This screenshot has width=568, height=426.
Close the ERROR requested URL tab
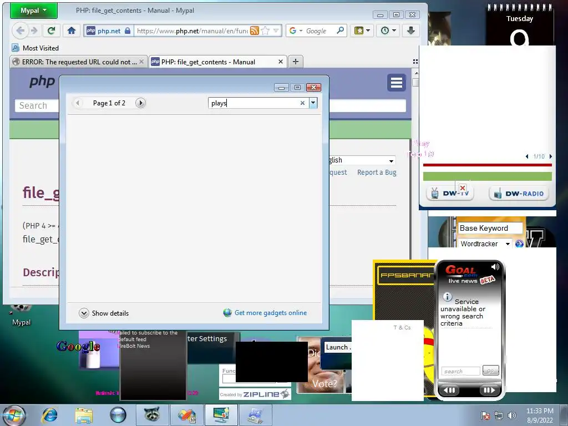(x=141, y=62)
